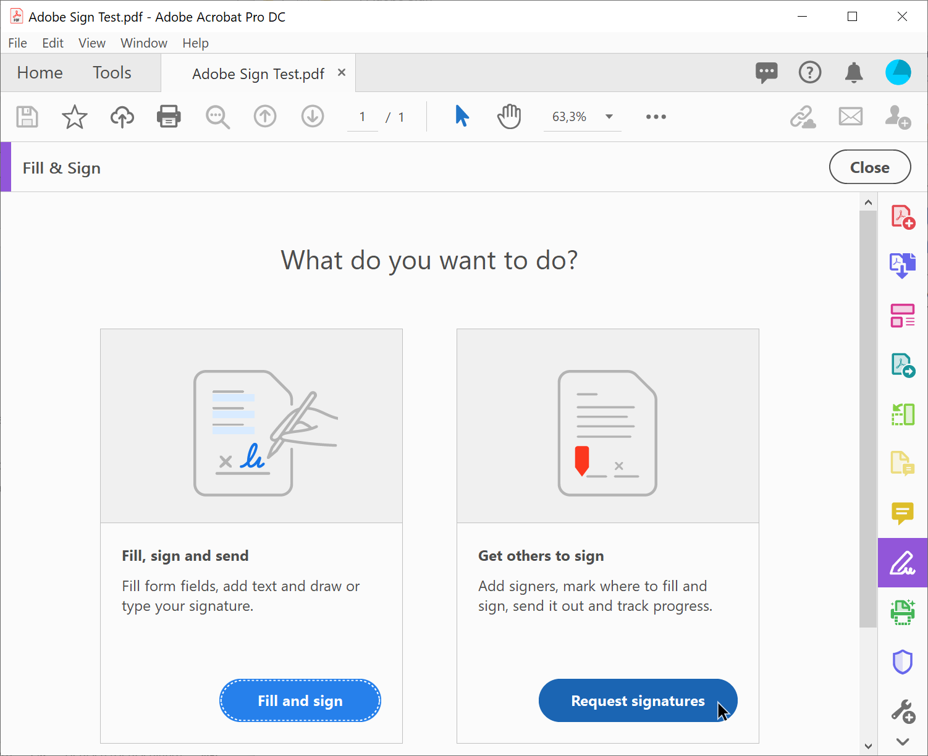Click the Get others to sign heading
Viewport: 928px width, 756px height.
541,556
